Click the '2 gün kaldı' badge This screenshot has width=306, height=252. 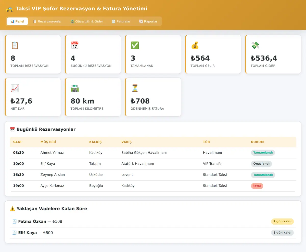pos(282,221)
